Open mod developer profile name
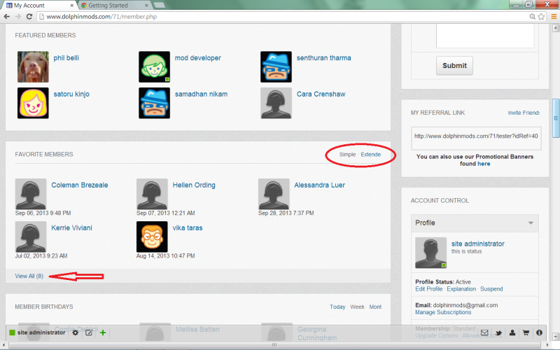Screen dimensions: 560x350 click(197, 58)
